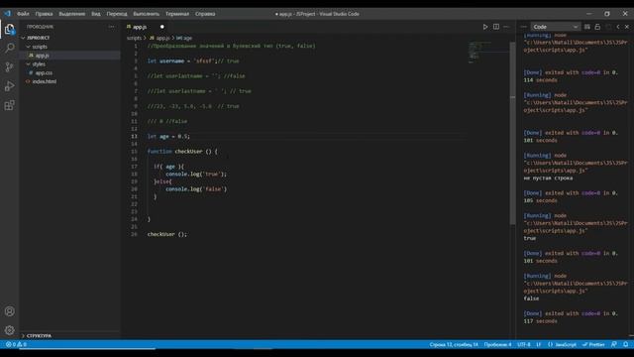Viewport: 634px width, 357px height.
Task: Show errors and warnings count
Action: [16, 344]
